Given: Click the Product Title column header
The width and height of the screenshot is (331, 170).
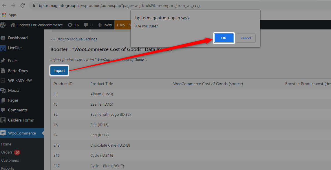Looking at the screenshot, I should click(x=102, y=84).
